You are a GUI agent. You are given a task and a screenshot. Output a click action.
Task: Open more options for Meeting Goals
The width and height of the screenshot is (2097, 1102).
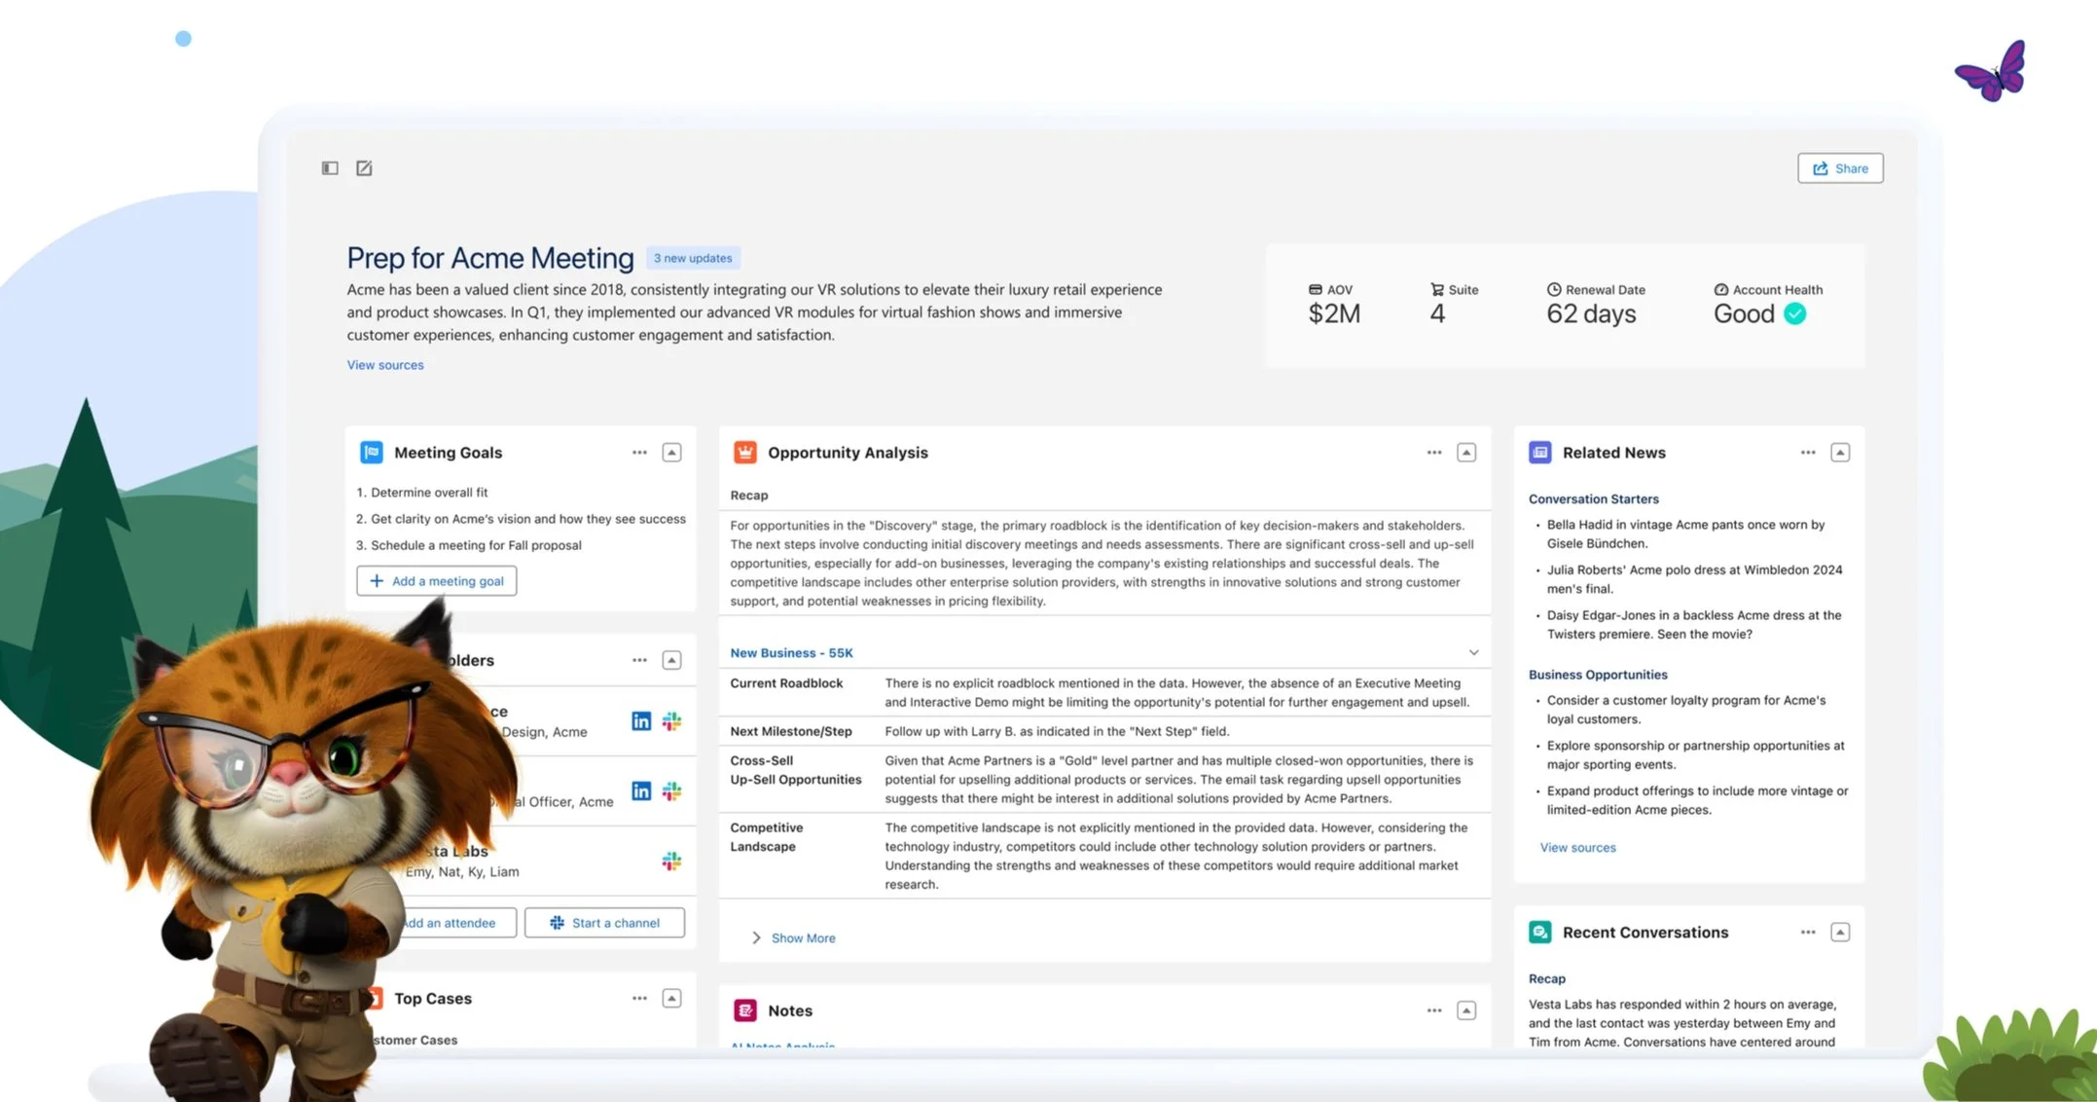(639, 453)
